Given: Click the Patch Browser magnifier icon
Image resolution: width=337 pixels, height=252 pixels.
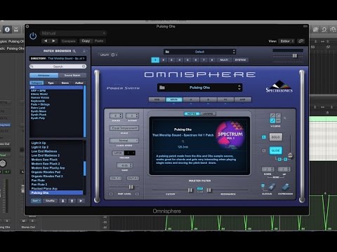Looking at the screenshot, I should (x=74, y=51).
